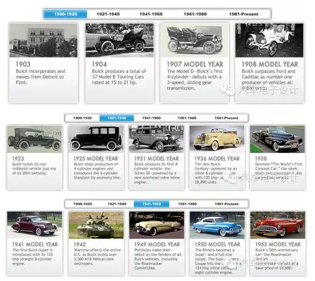This screenshot has width=315, height=281.
Task: Choose 1961-1980 in the top timeline bar
Action: (x=195, y=14)
